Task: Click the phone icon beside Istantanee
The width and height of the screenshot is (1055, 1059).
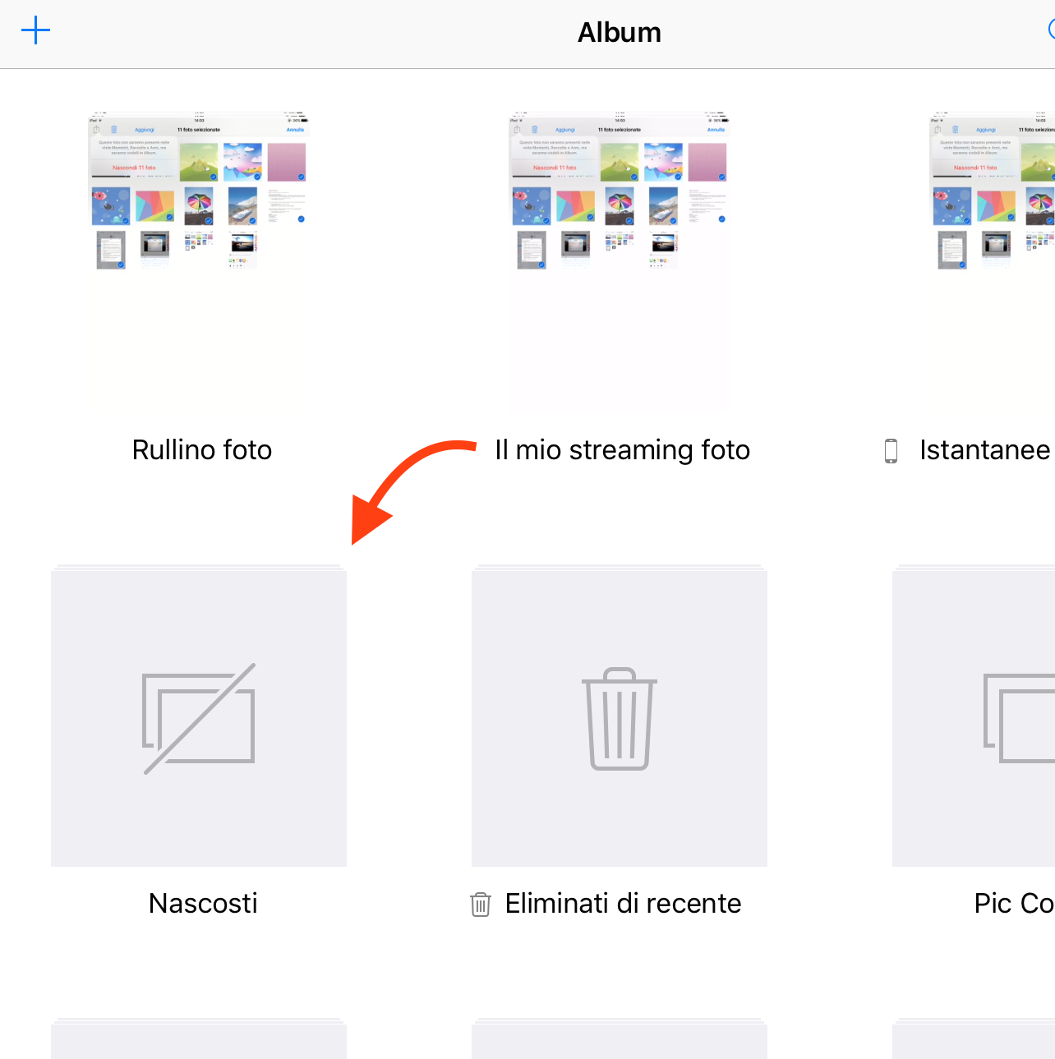Action: point(891,451)
